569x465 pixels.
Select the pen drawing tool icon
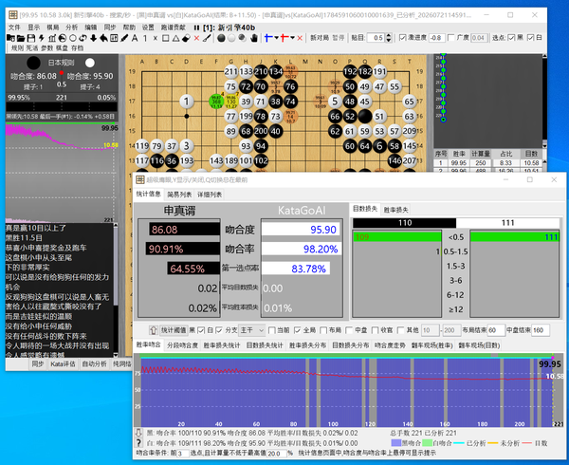tap(124, 38)
